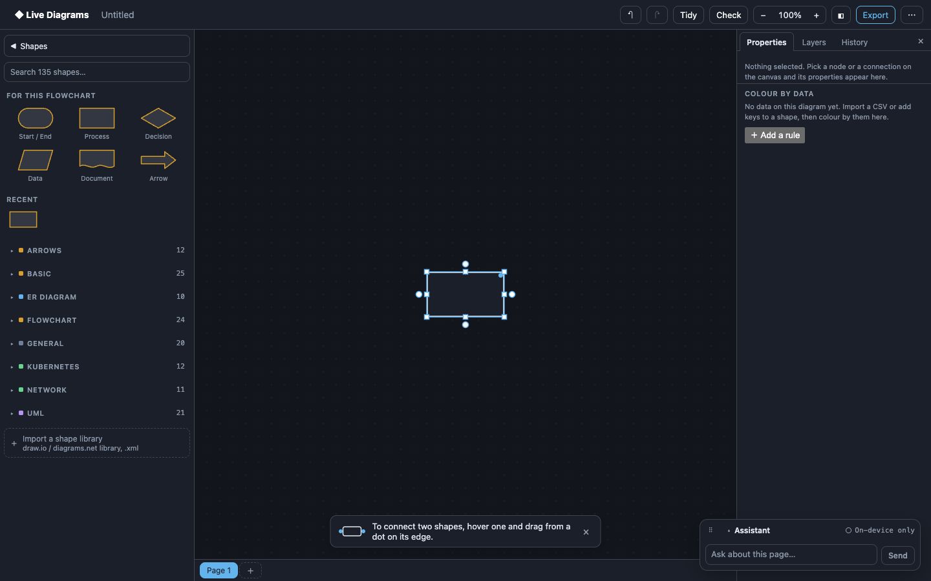Click the Undo arrow icon
Image resolution: width=931 pixels, height=581 pixels.
(630, 15)
